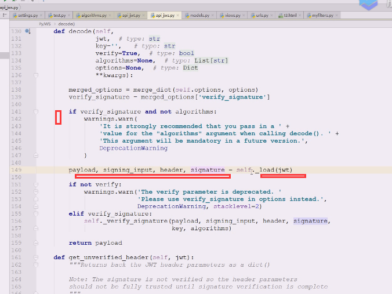Toggle the fold marker at line 154
This screenshot has width=392, height=294.
(36, 206)
